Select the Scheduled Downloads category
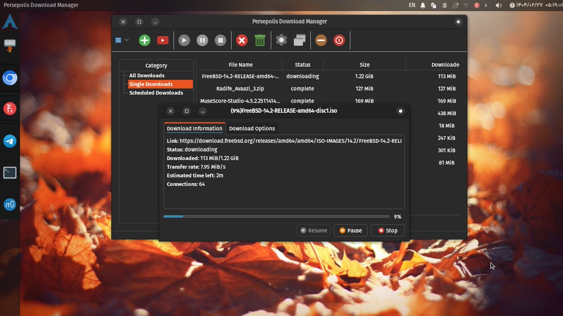This screenshot has height=316, width=563. point(156,93)
